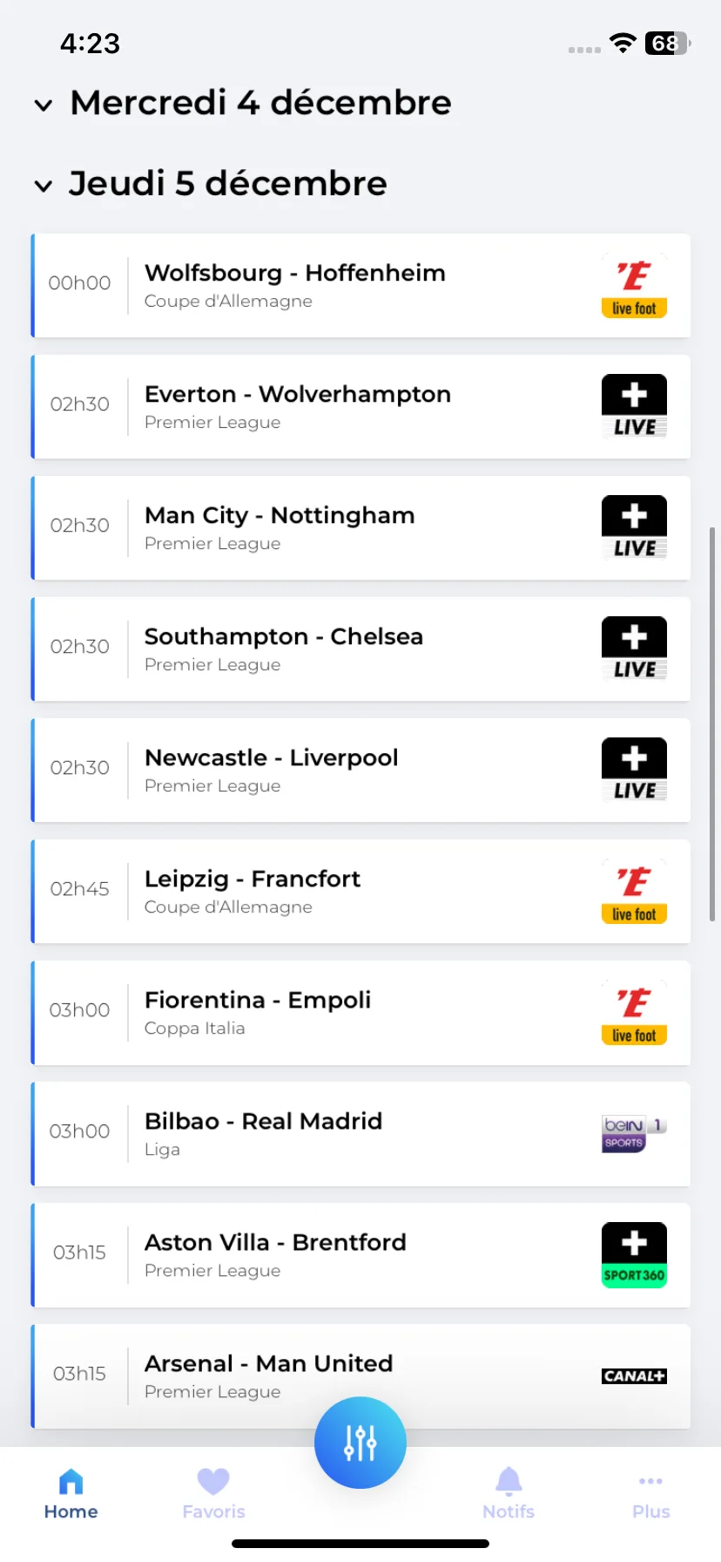Tap live foot logo for Fiorentina match
The height and width of the screenshot is (1562, 721).
click(x=634, y=1013)
